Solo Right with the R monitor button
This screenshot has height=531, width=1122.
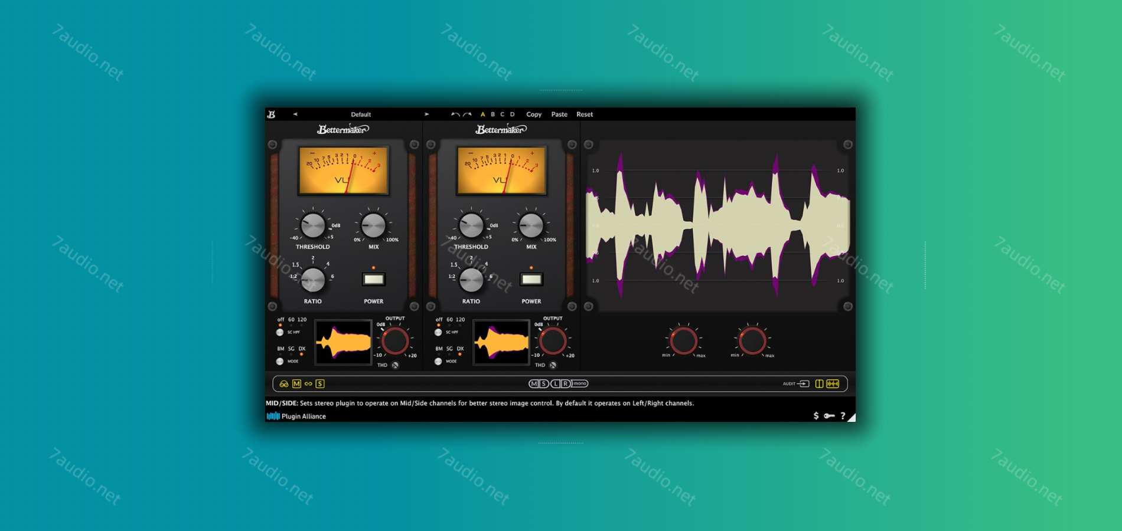pyautogui.click(x=565, y=383)
